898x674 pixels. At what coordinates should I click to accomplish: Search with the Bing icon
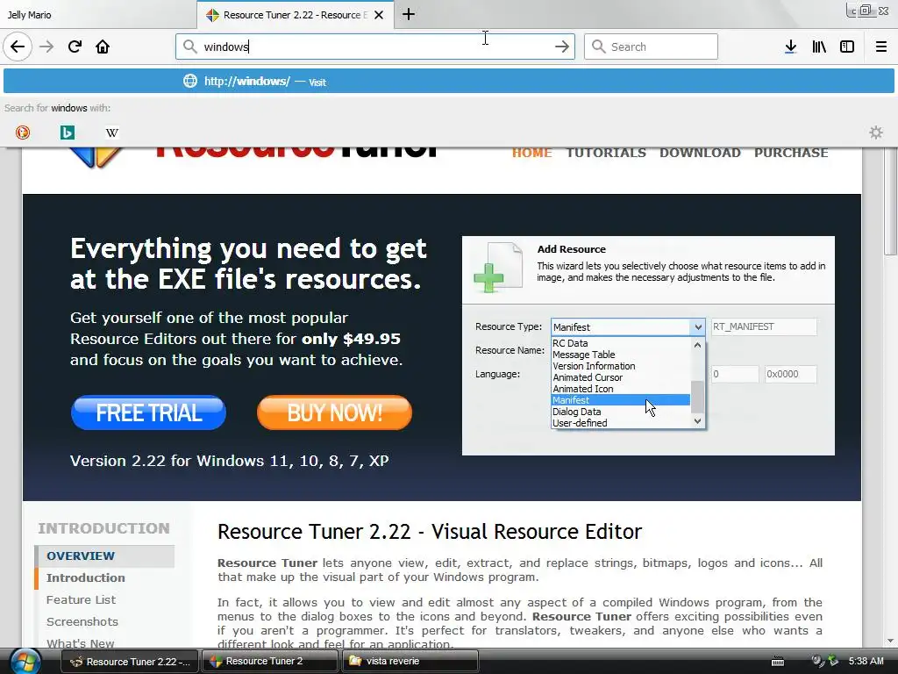pyautogui.click(x=67, y=133)
